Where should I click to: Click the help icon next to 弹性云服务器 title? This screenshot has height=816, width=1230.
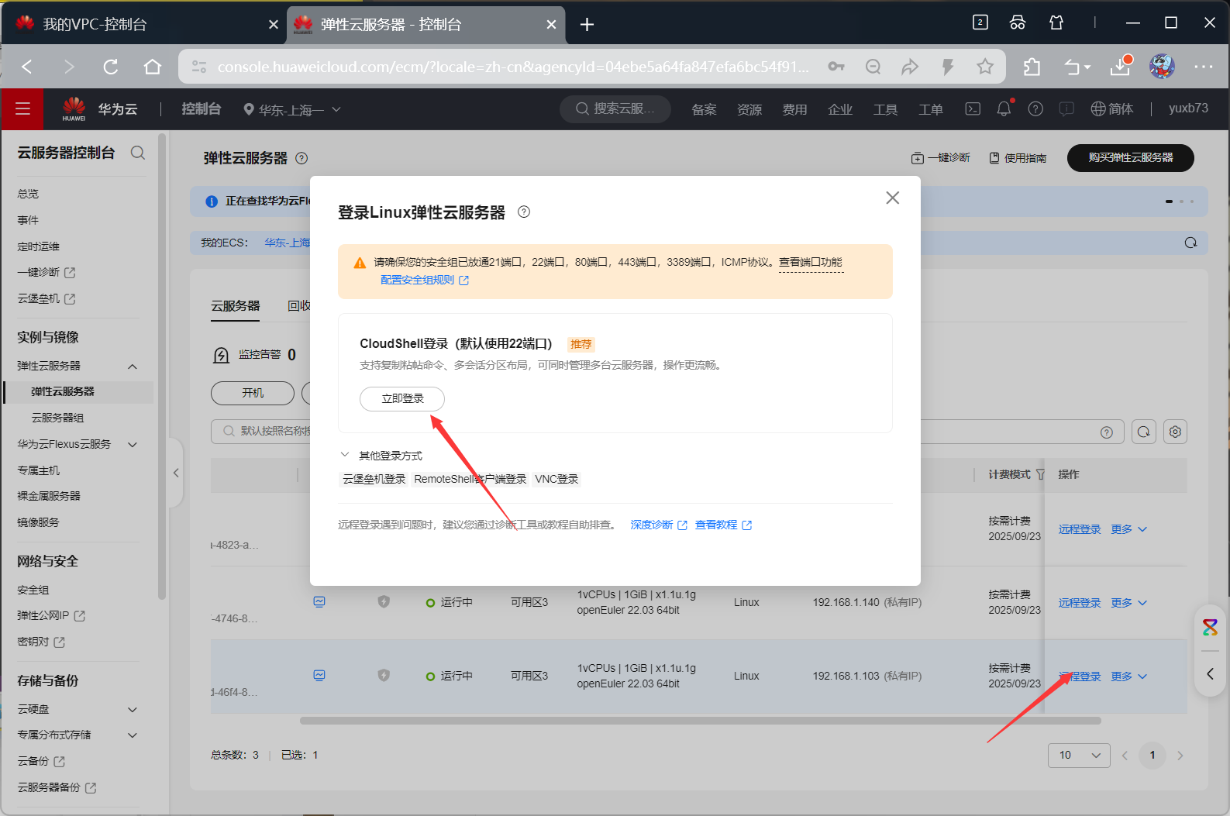coord(302,158)
